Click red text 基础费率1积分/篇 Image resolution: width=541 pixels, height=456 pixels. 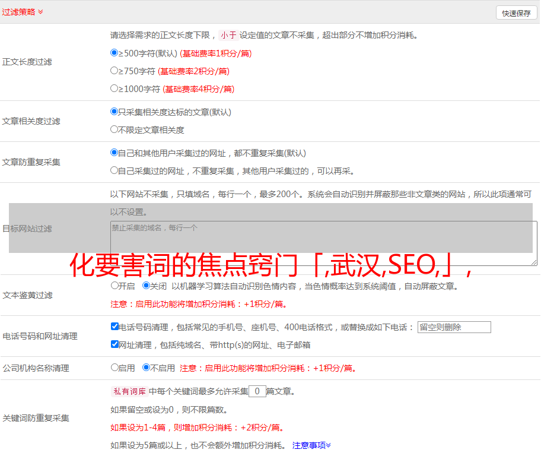(x=216, y=53)
